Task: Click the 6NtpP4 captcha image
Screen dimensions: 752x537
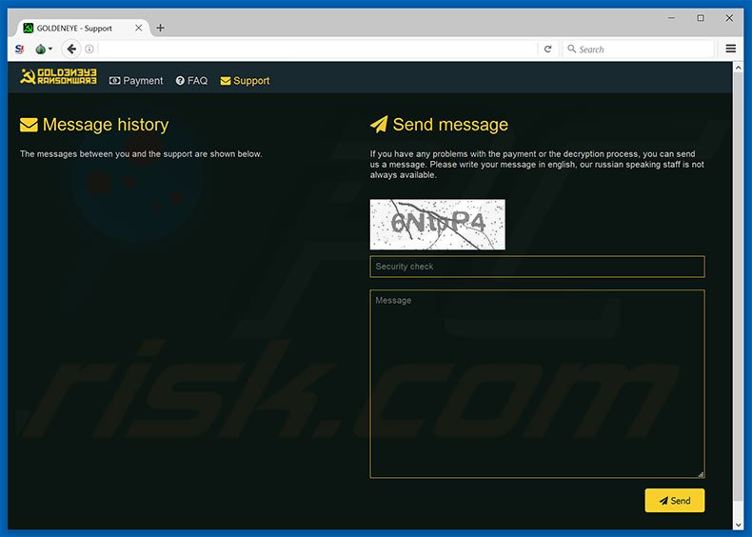Action: pos(437,224)
